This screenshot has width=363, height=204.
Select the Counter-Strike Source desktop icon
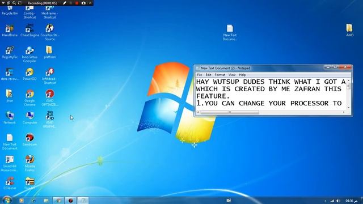49,32
